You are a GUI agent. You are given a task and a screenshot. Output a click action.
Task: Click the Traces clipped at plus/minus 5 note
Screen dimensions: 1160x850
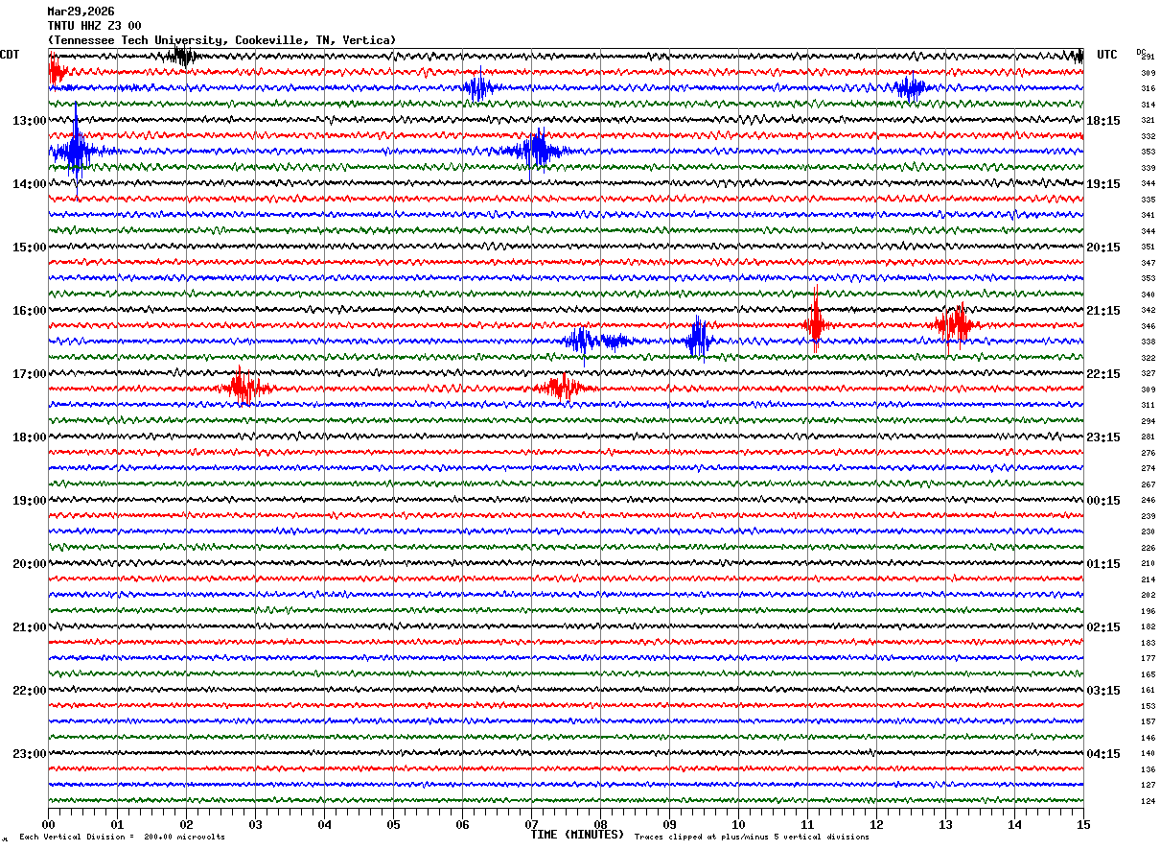[752, 838]
